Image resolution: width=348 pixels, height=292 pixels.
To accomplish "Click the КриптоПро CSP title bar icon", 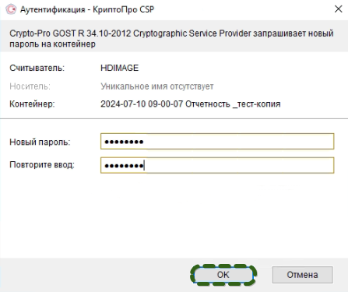I will (x=11, y=9).
